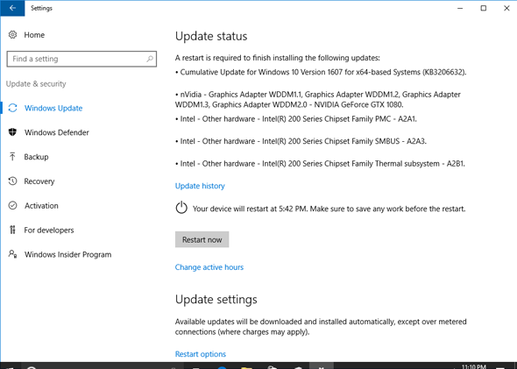Open the Backup settings page
517x369 pixels.
(36, 157)
